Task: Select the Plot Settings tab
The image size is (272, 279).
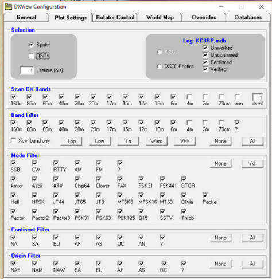Action: (71, 18)
